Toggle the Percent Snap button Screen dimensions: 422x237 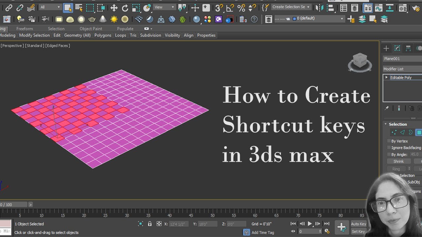[x=241, y=8]
